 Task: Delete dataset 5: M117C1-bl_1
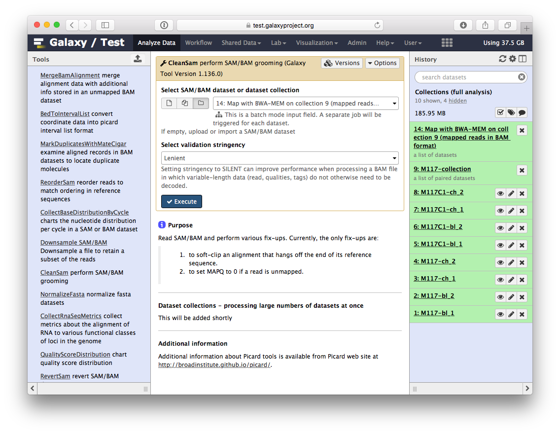coord(522,246)
